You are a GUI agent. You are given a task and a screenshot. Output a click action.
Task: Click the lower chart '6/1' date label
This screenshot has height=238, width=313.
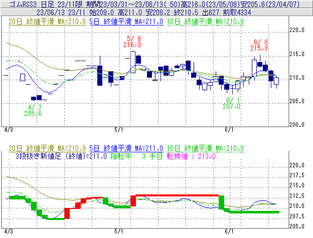229,231
